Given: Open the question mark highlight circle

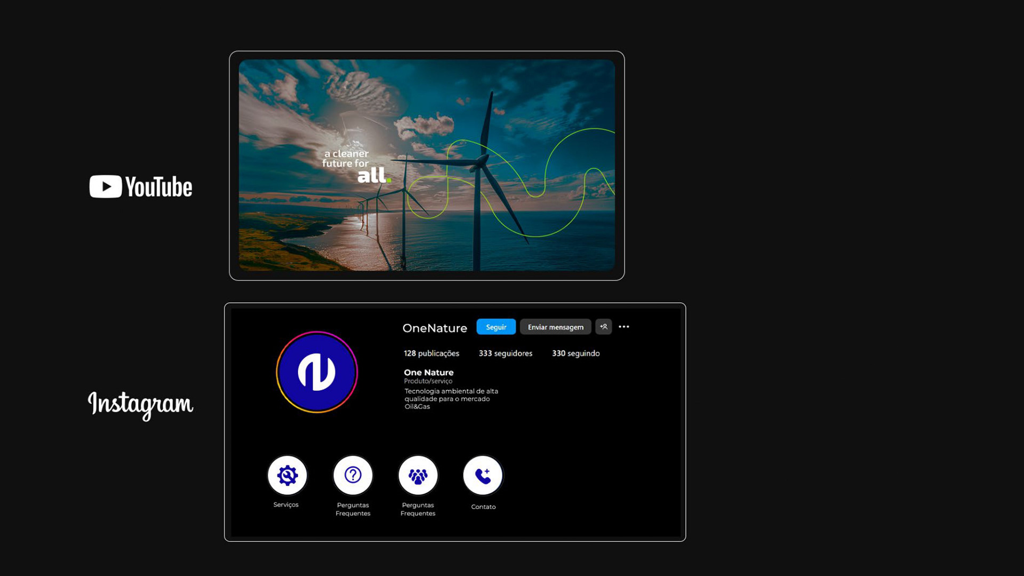Looking at the screenshot, I should point(353,475).
